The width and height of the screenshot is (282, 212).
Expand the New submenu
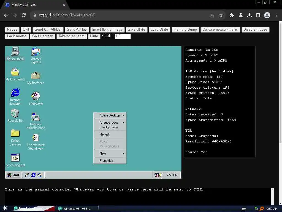(110, 153)
